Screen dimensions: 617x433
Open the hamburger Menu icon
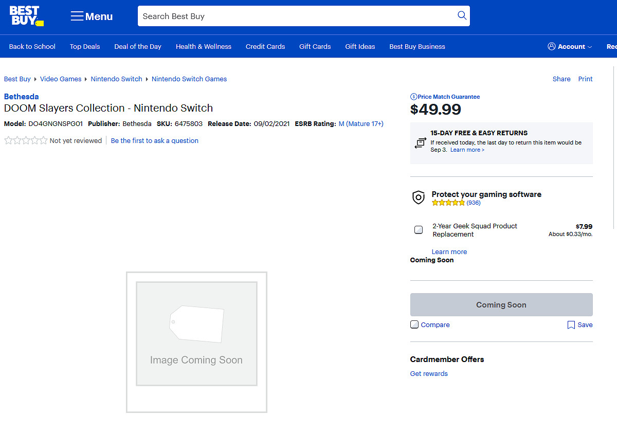point(77,16)
